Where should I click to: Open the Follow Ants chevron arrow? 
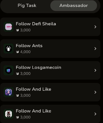[95, 49]
